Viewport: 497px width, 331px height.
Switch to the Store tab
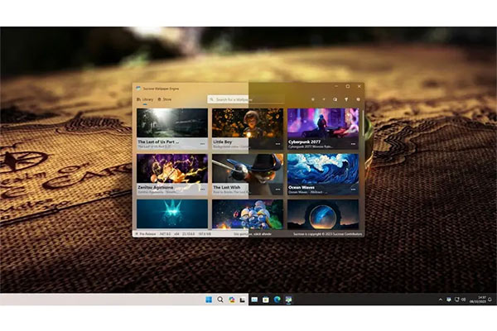click(165, 99)
